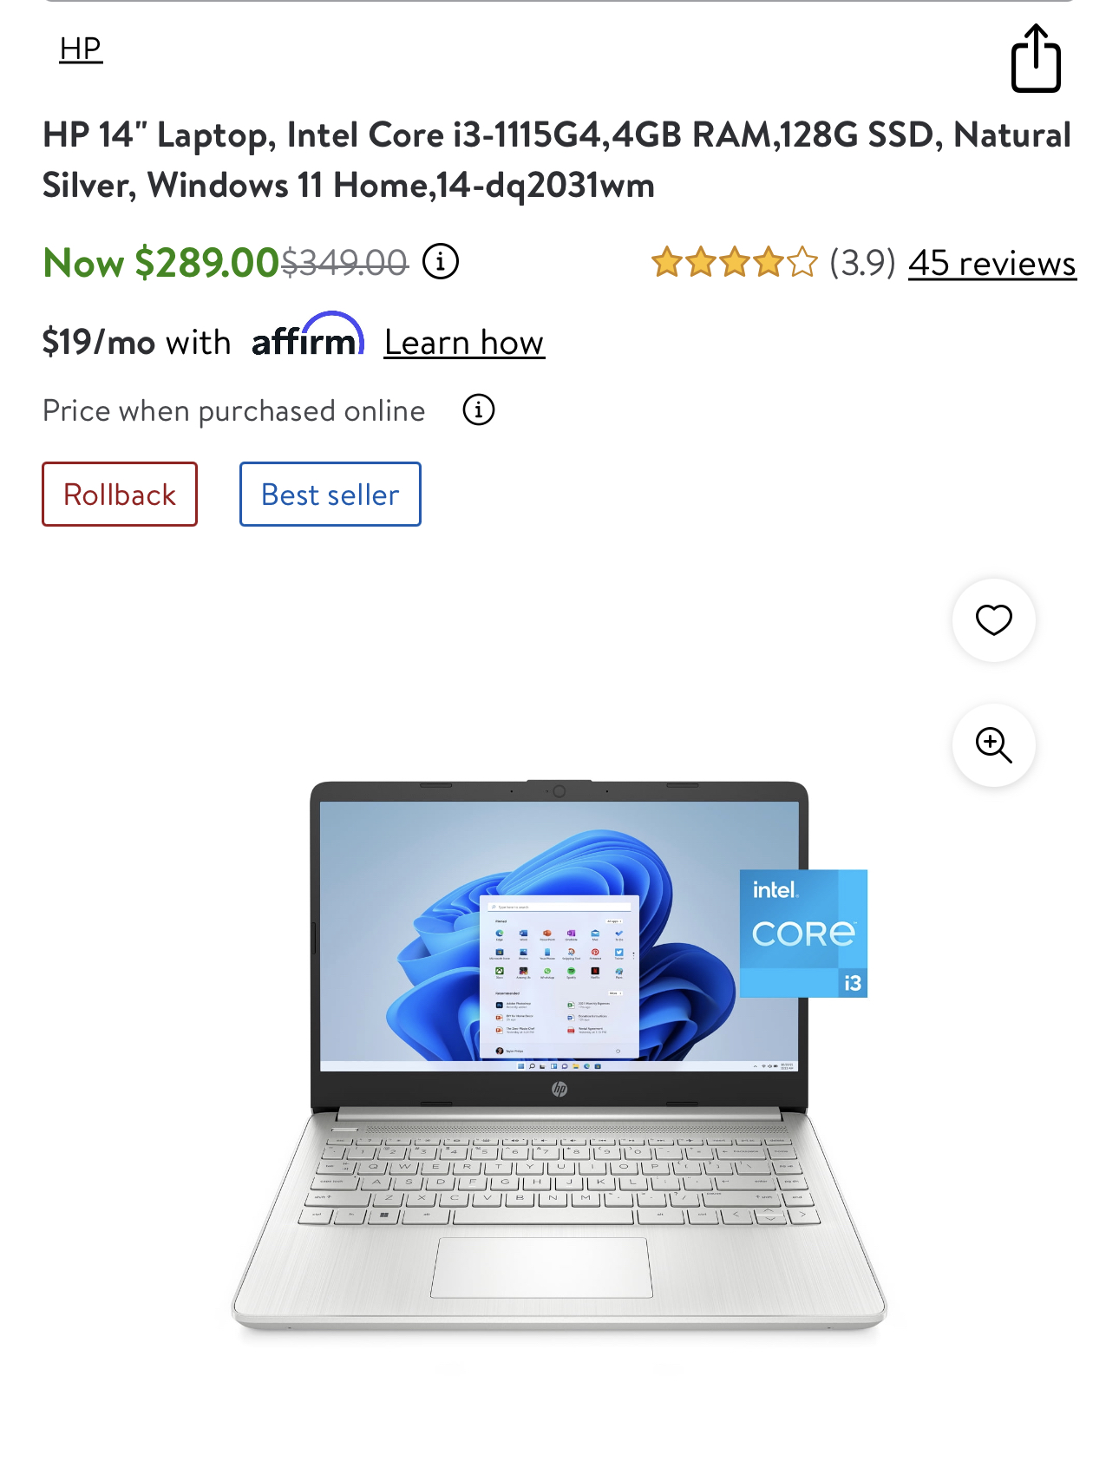Click the HP 14" Laptop product title
The height and width of the screenshot is (1461, 1119).
(x=557, y=160)
